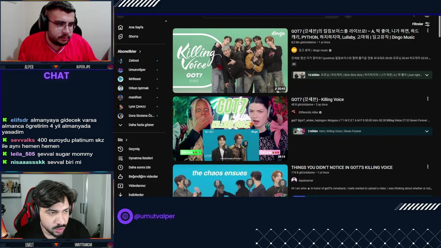
Task: Expand Daha fazla göster in subscriptions
Action: pyautogui.click(x=136, y=125)
